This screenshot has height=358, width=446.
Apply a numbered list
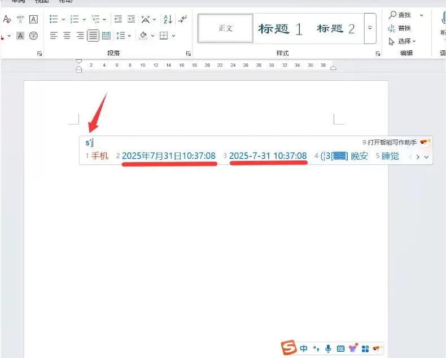point(75,19)
